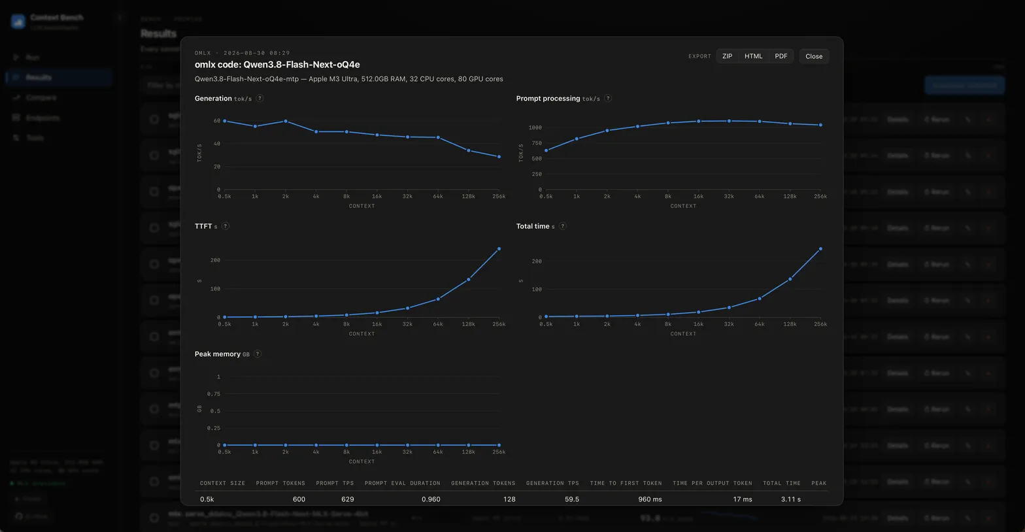Select Results in background sidebar
The width and height of the screenshot is (1025, 532).
(x=59, y=77)
